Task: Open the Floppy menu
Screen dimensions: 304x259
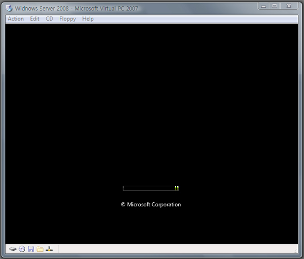Action: [67, 19]
